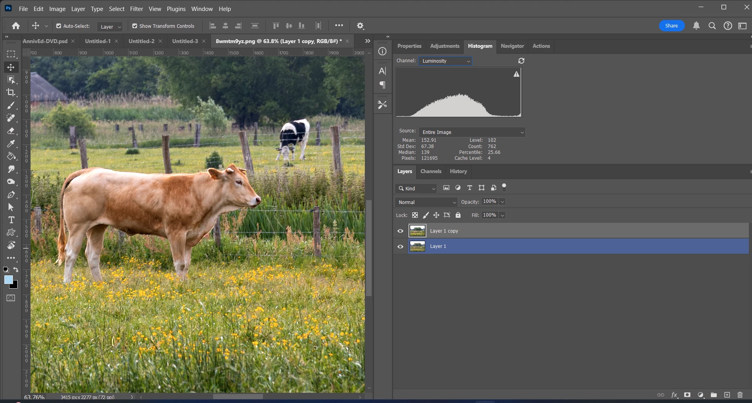Open the Move tool preset picker arrow
The height and width of the screenshot is (403, 752).
pyautogui.click(x=46, y=26)
